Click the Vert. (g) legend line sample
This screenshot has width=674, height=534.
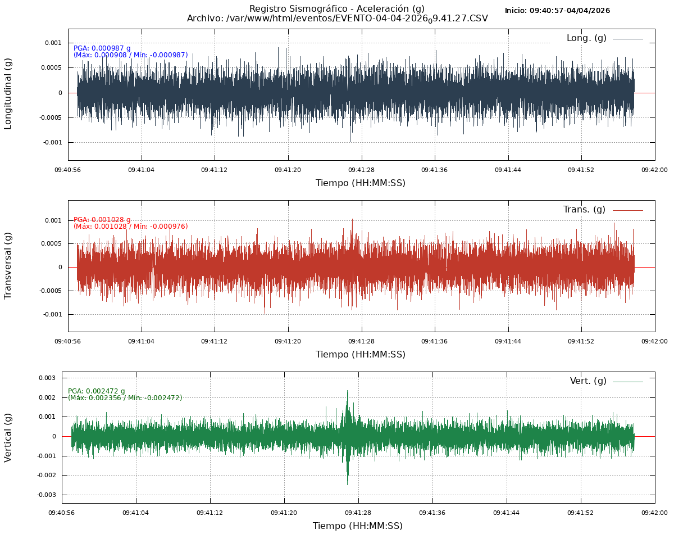627,382
